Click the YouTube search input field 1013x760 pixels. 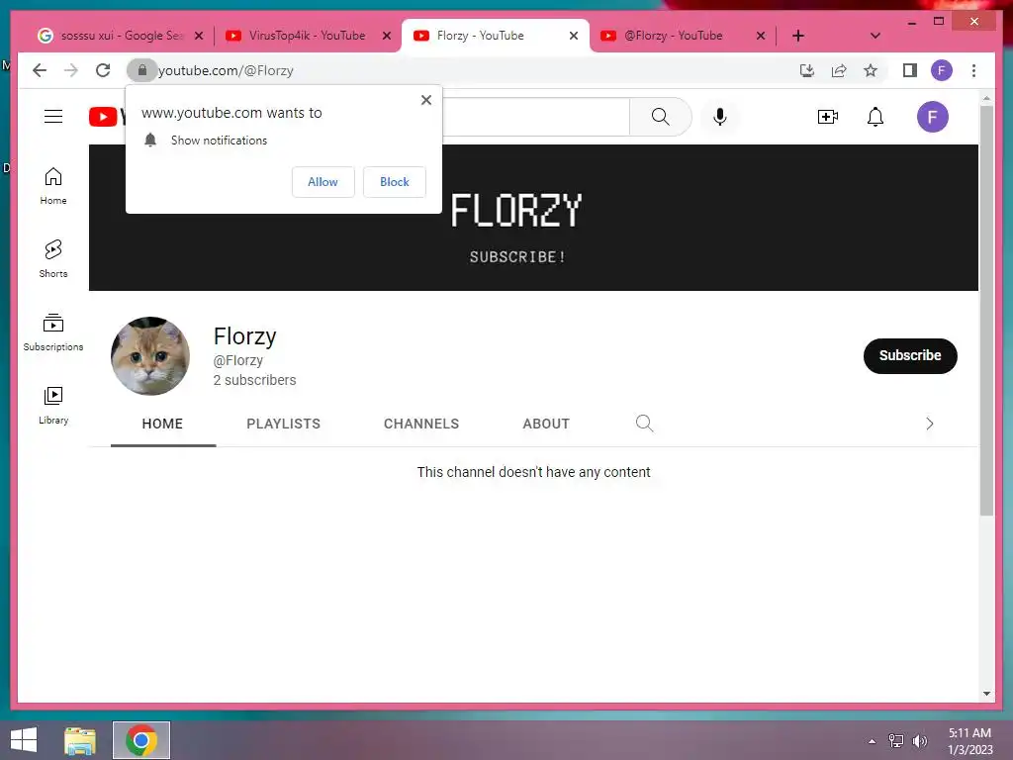coord(535,117)
